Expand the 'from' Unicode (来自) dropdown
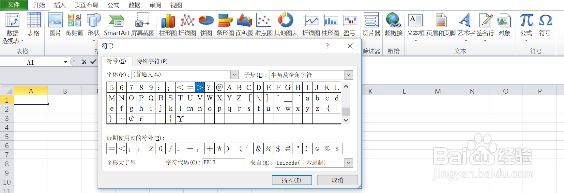Image resolution: width=564 pixels, height=193 pixels. (349, 162)
